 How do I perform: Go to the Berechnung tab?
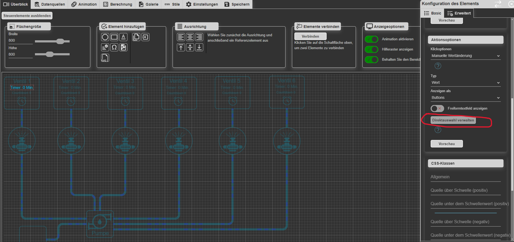tap(118, 4)
